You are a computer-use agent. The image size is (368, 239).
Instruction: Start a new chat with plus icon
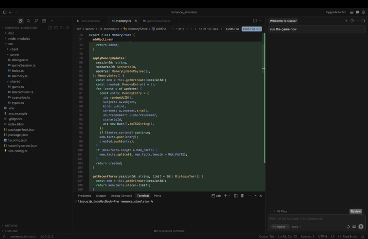pos(346,21)
